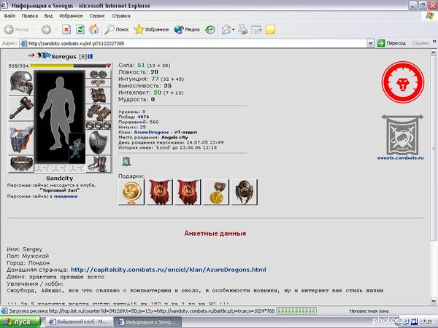This screenshot has width=438, height=328.
Task: Refresh the page with the green arrows icon
Action: [80, 29]
